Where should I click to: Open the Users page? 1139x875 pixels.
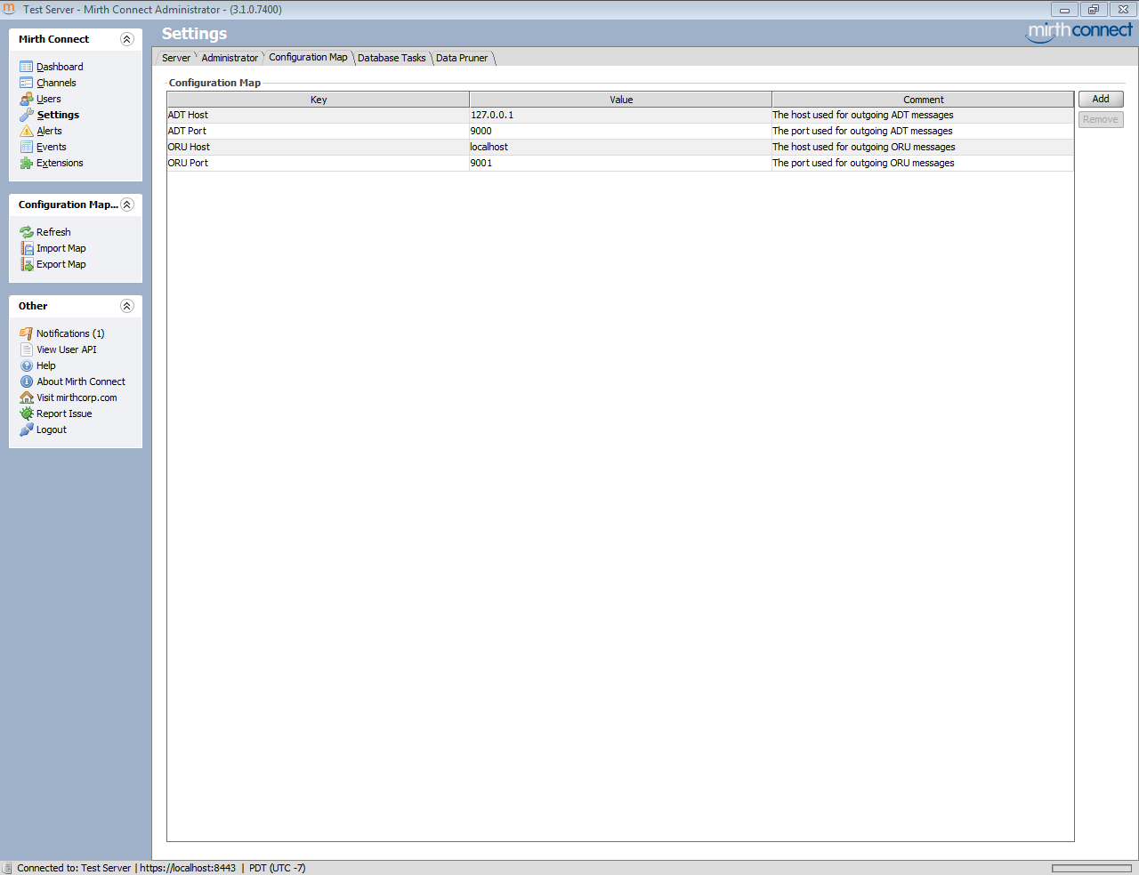[49, 99]
